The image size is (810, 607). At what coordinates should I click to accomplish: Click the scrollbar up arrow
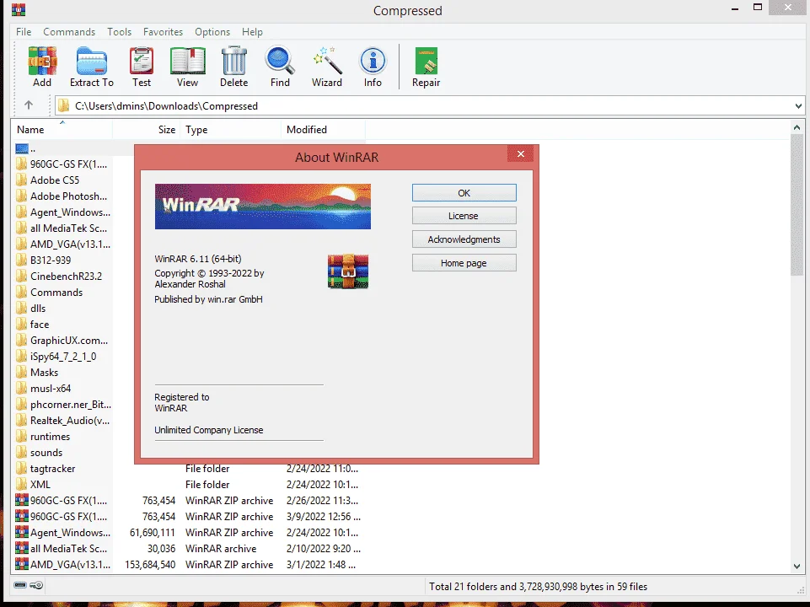(797, 127)
